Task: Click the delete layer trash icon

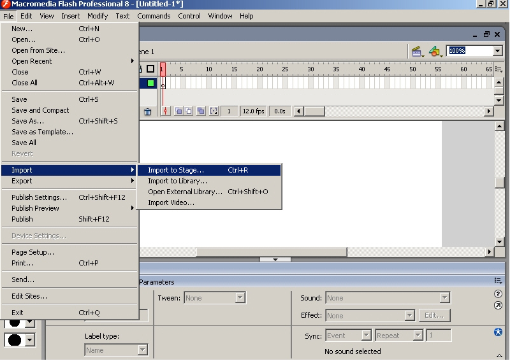Action: click(x=148, y=112)
